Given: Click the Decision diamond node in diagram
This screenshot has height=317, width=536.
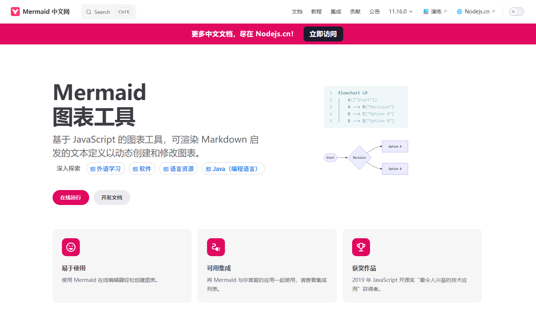Looking at the screenshot, I should click(x=360, y=158).
